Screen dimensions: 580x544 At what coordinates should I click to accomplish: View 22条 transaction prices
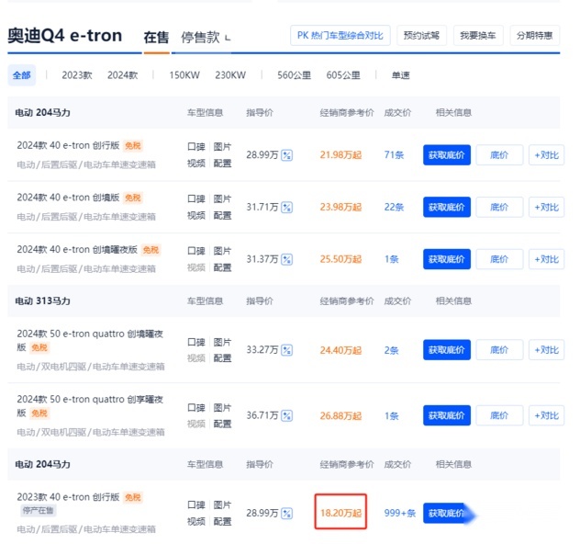[x=394, y=207]
